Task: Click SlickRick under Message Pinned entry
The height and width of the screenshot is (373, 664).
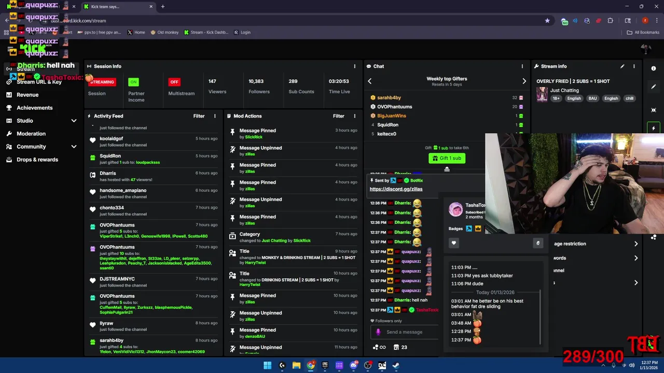Action: pos(254,137)
